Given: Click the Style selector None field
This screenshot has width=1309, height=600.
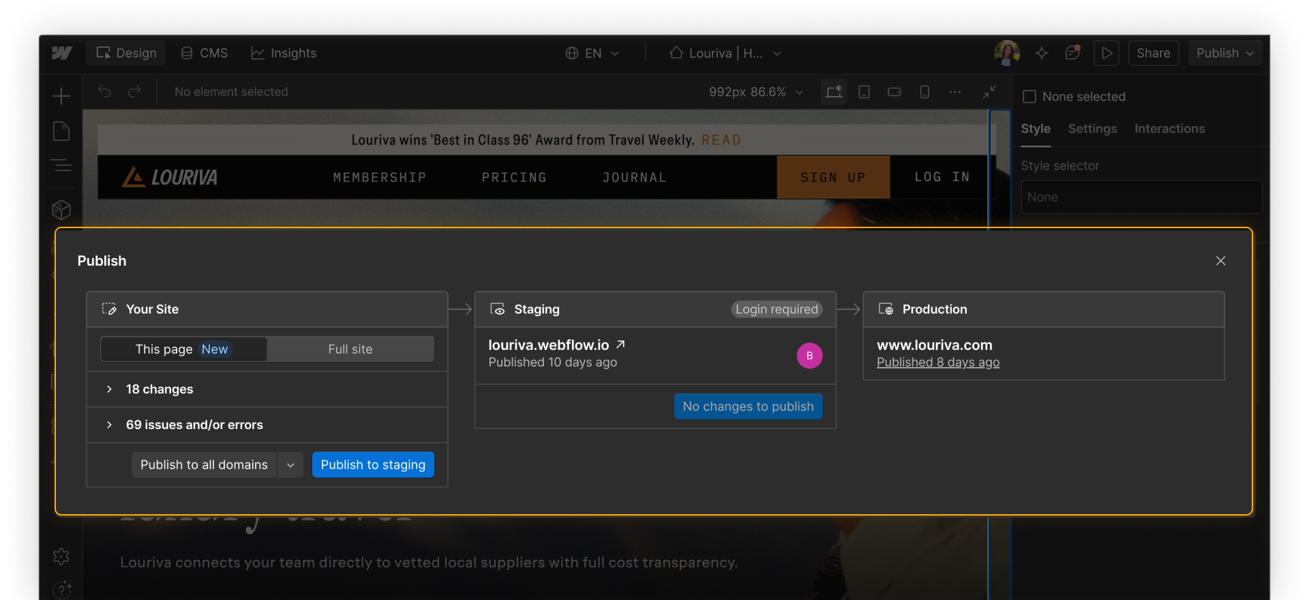Looking at the screenshot, I should [1141, 198].
